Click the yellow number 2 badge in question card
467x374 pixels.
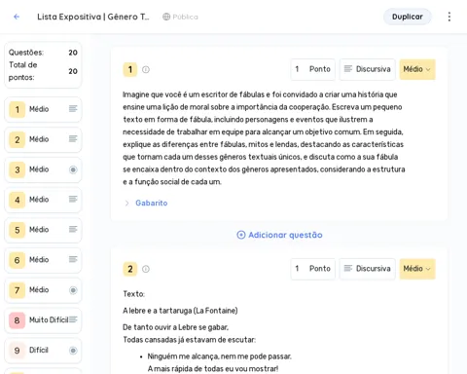tap(130, 269)
